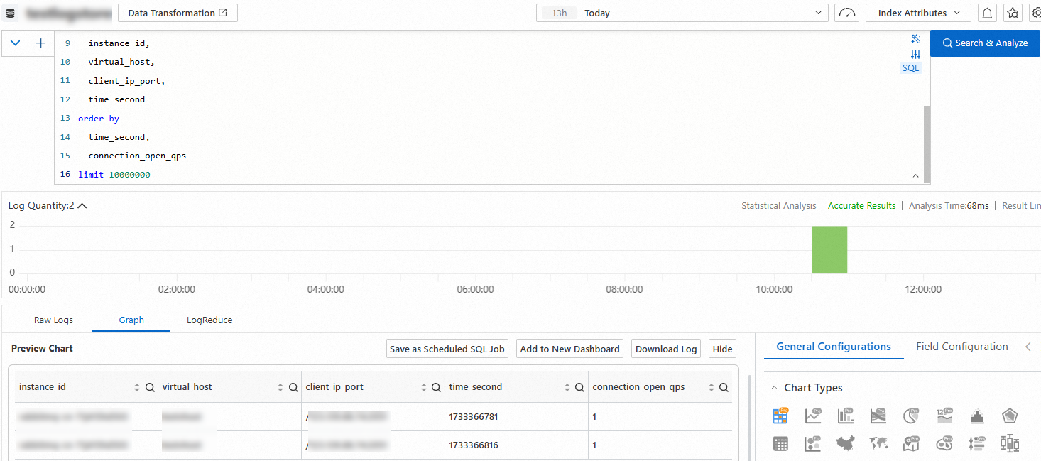
Task: Select the histogram chart type
Action: pos(976,416)
